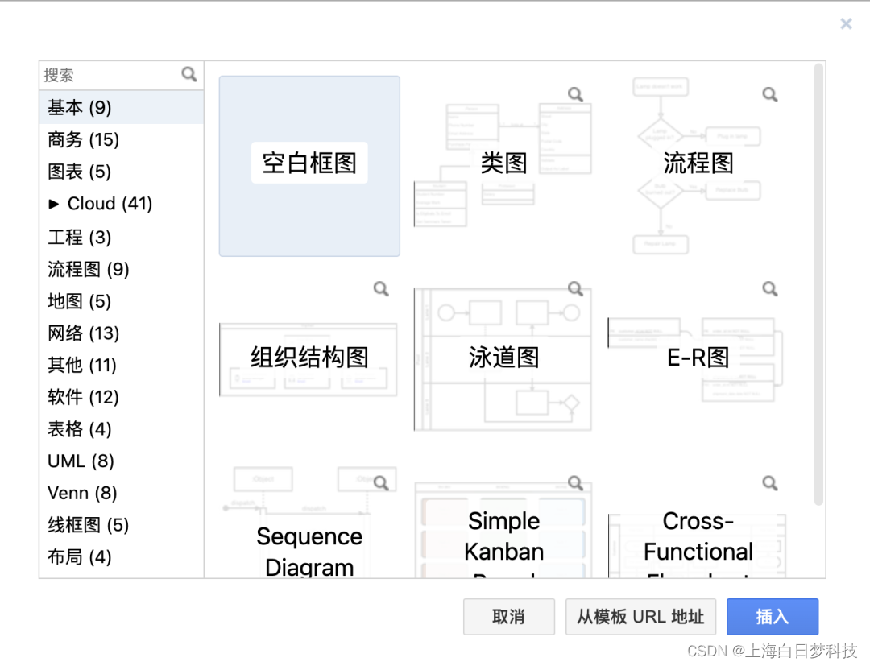Open the 线框图 (5) category

[x=88, y=525]
